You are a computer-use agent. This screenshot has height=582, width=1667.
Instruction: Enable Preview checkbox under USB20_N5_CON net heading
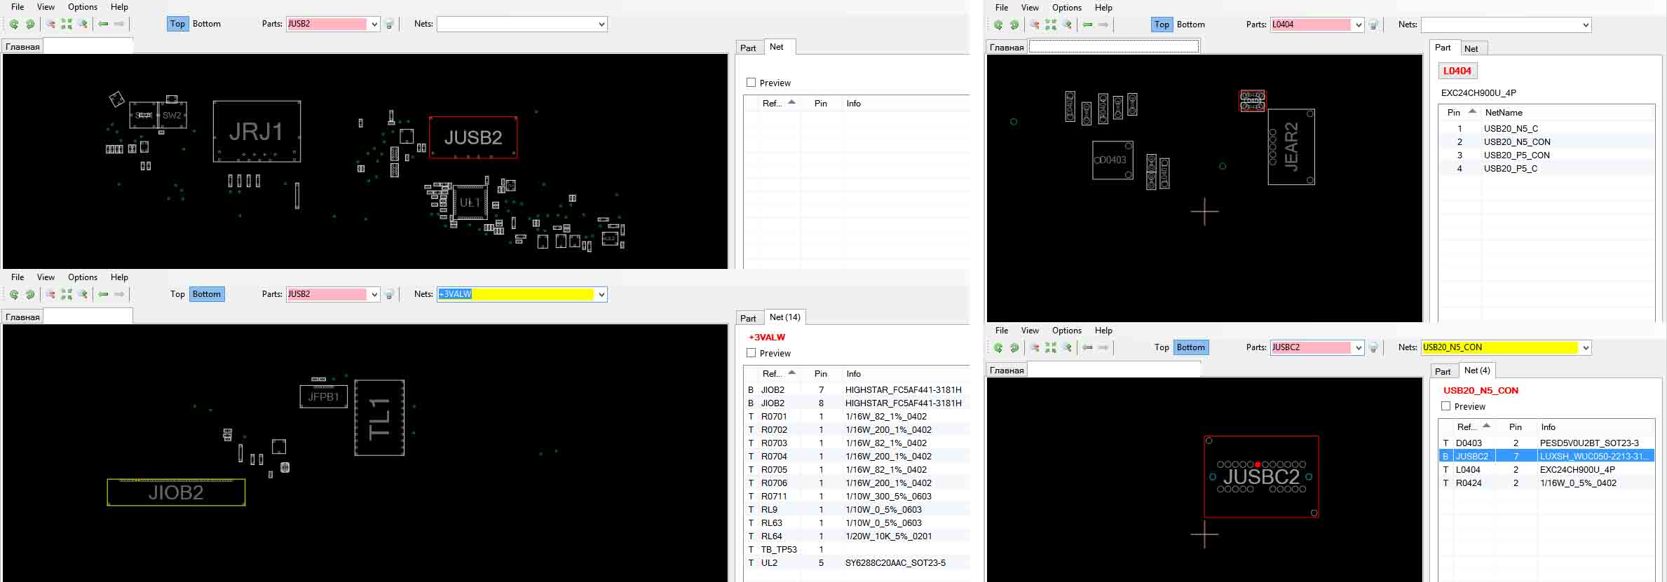click(x=1445, y=406)
